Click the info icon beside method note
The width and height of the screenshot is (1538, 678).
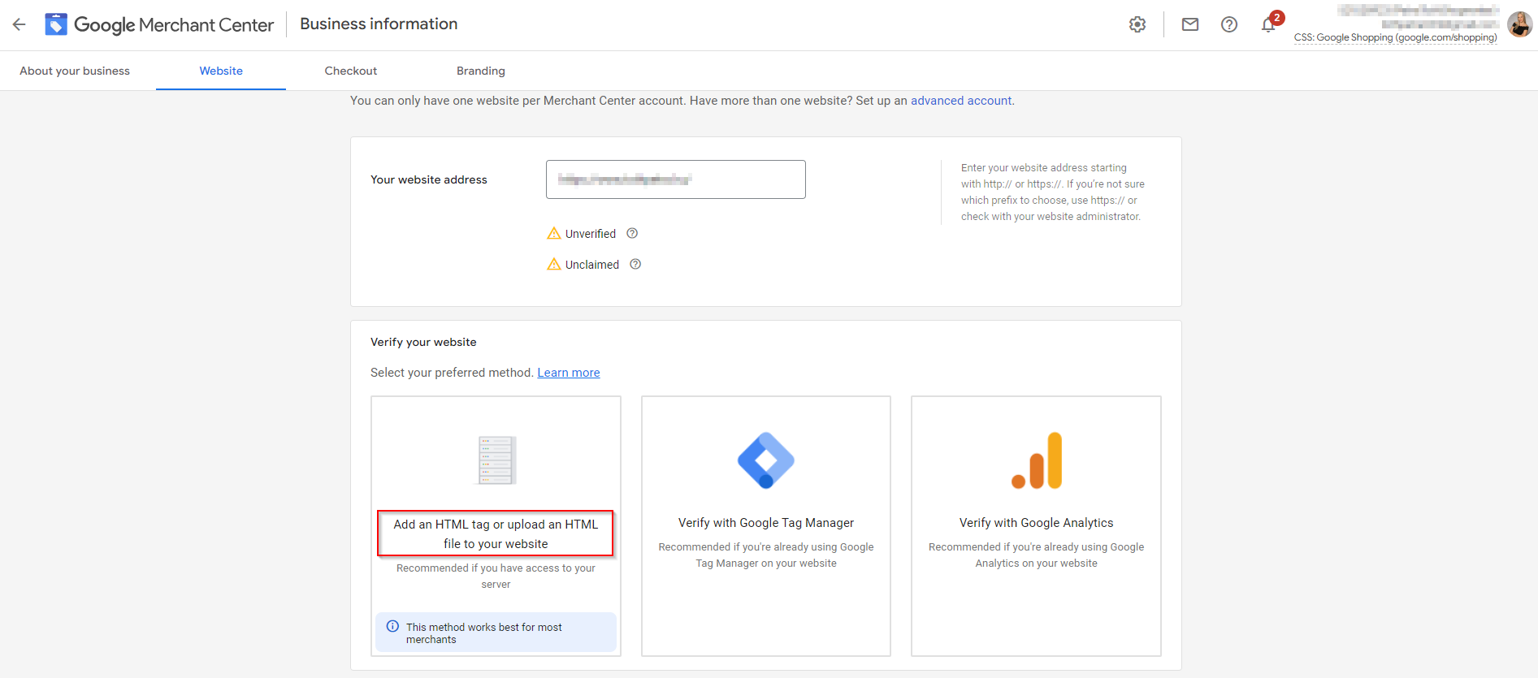pos(392,627)
